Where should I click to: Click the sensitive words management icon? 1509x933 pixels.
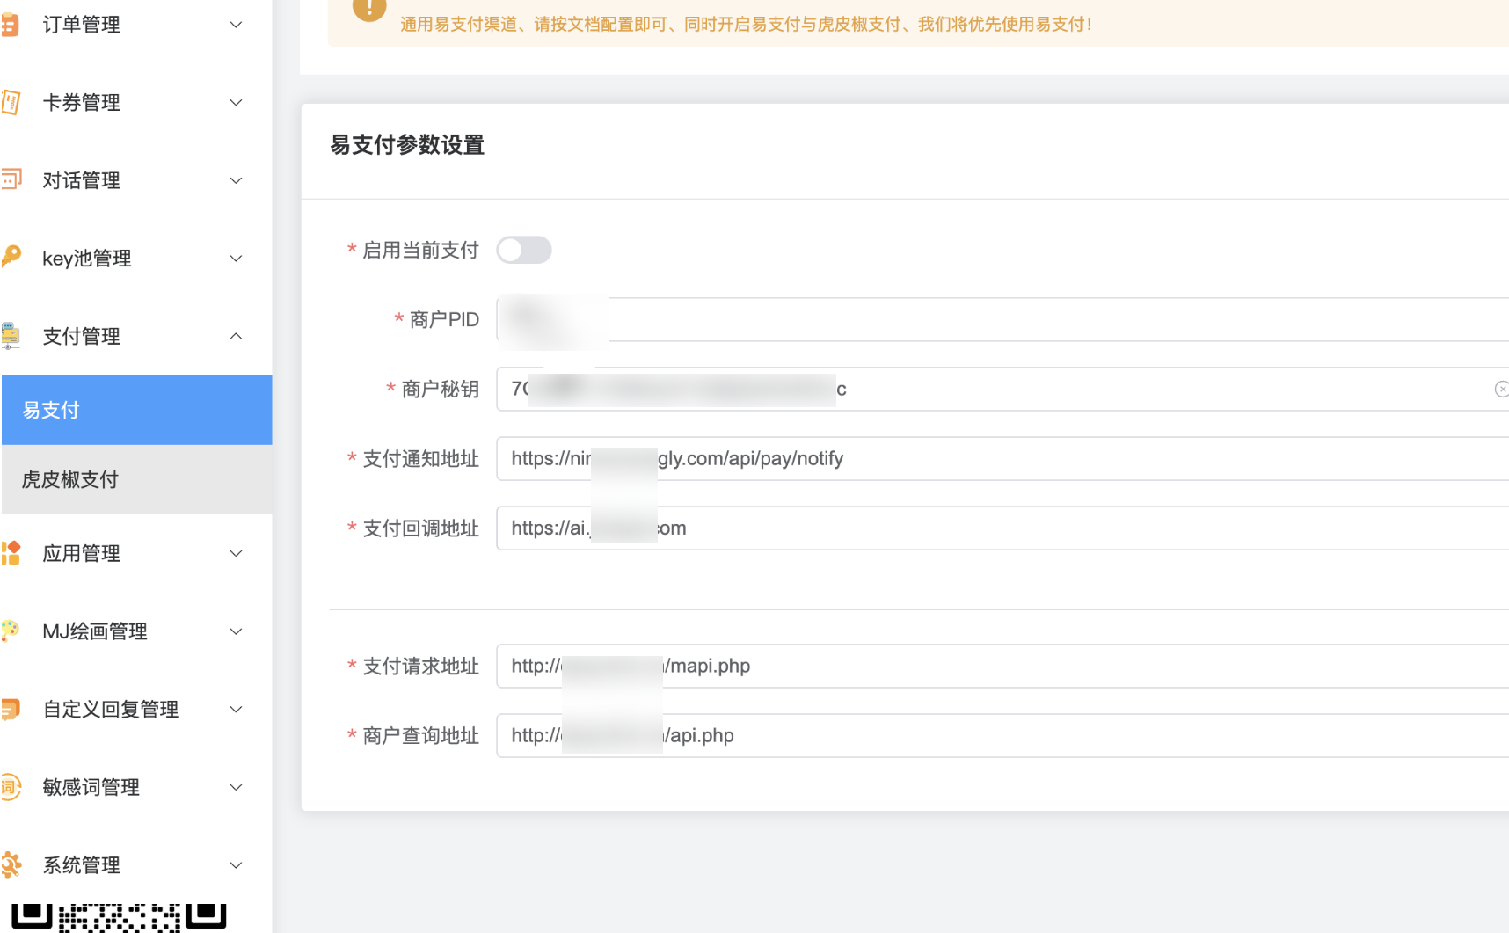click(x=11, y=787)
